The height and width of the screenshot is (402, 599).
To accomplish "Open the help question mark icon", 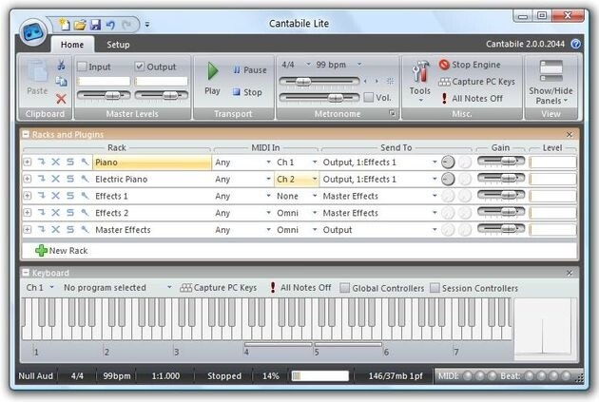I will tap(575, 44).
